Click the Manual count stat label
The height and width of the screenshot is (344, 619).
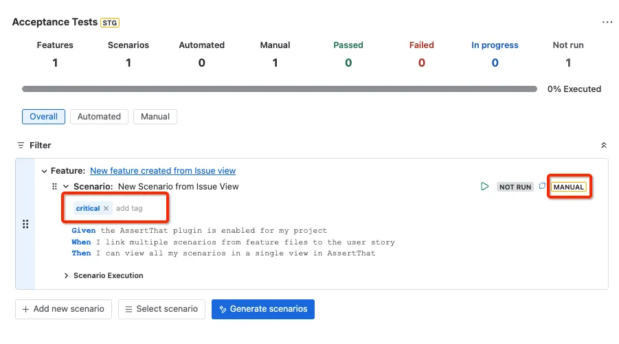click(275, 45)
